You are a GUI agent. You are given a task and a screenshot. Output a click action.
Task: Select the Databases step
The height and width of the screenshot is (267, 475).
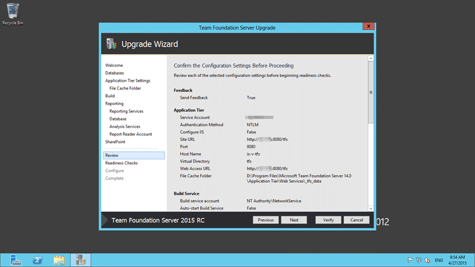point(115,73)
